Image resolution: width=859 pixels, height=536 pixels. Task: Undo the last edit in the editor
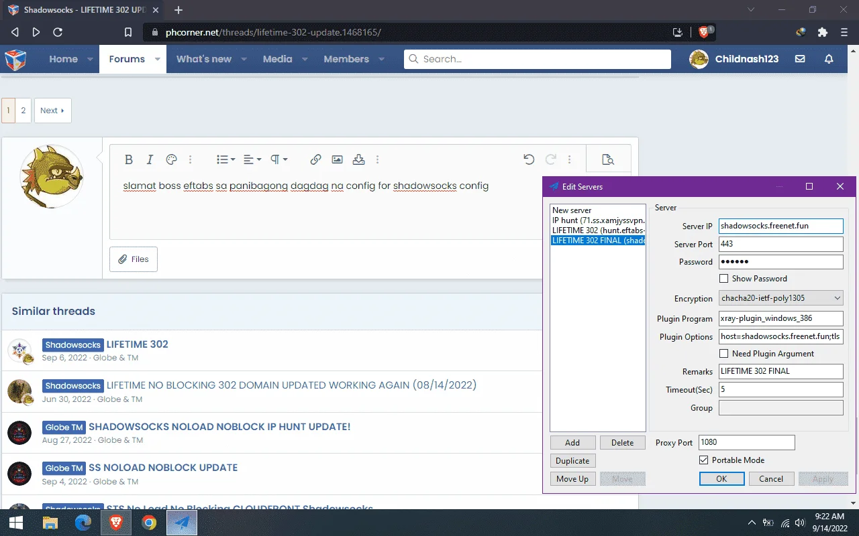click(x=529, y=159)
